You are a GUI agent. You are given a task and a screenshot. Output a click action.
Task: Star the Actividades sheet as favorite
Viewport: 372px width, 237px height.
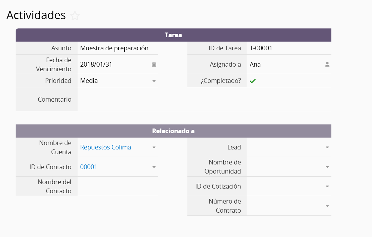(x=75, y=16)
